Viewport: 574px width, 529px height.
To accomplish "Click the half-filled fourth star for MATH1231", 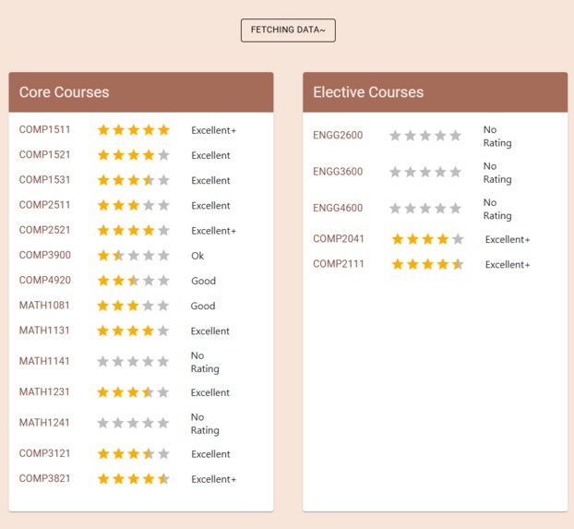I will (x=148, y=392).
